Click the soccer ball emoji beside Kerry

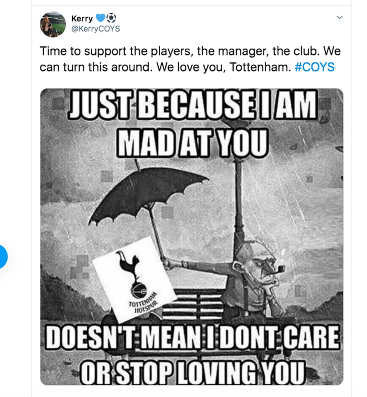111,19
